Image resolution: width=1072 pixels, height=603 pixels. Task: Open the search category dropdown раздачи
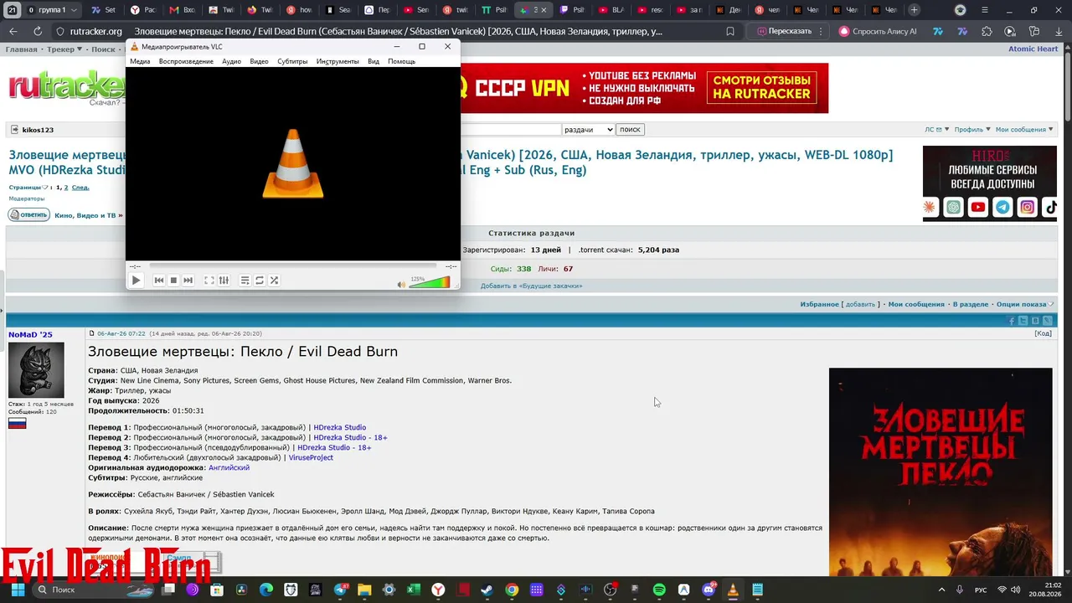(588, 130)
